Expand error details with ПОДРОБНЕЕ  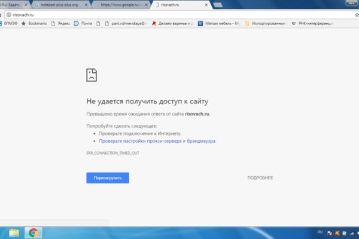260,178
